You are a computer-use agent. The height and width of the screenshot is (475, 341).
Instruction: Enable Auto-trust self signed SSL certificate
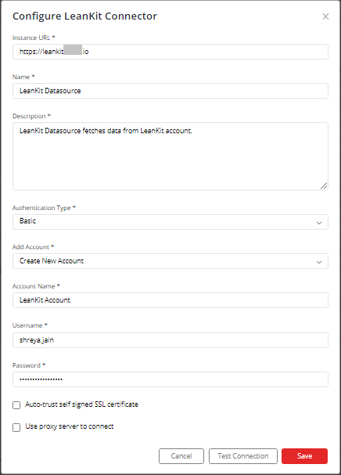click(16, 405)
